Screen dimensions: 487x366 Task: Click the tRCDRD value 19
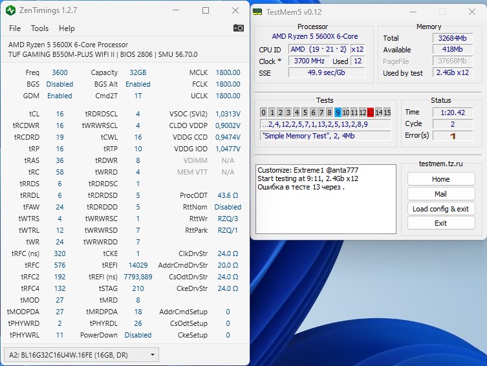(60, 137)
